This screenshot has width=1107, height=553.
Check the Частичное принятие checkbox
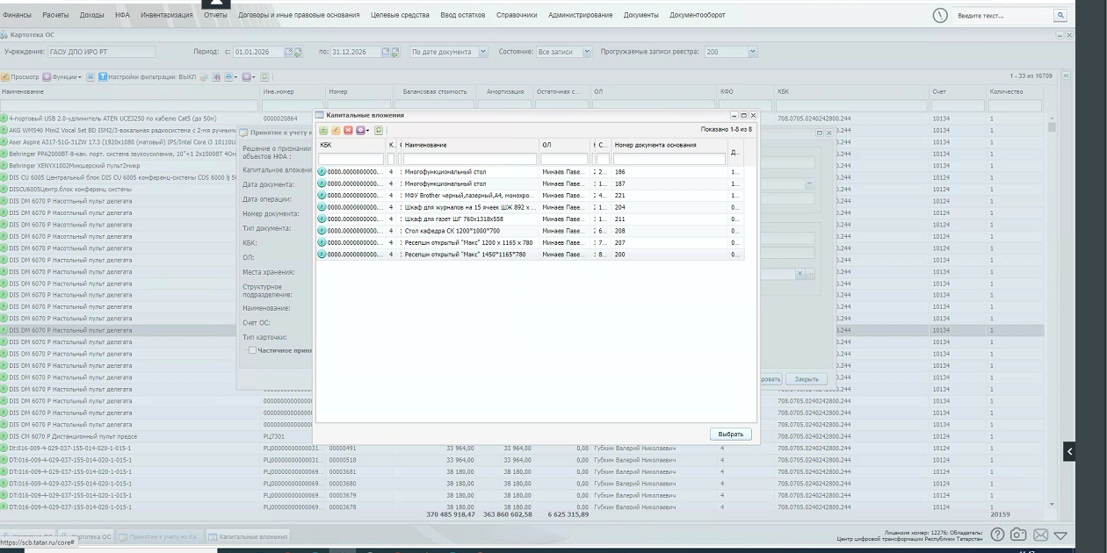(252, 350)
